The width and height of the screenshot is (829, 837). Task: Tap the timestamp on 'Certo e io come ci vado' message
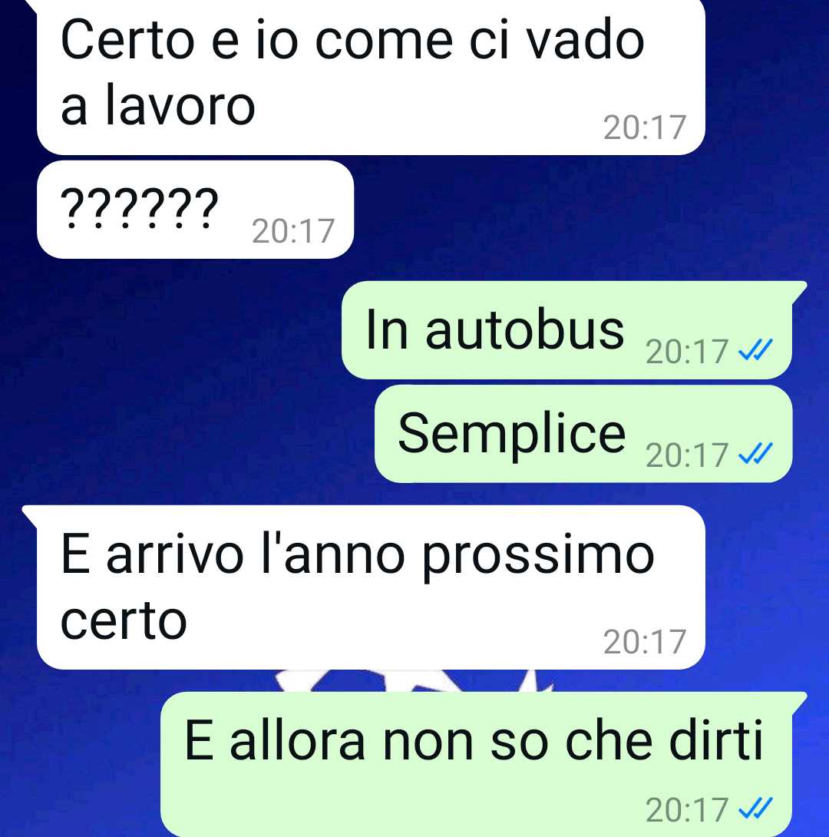click(645, 128)
